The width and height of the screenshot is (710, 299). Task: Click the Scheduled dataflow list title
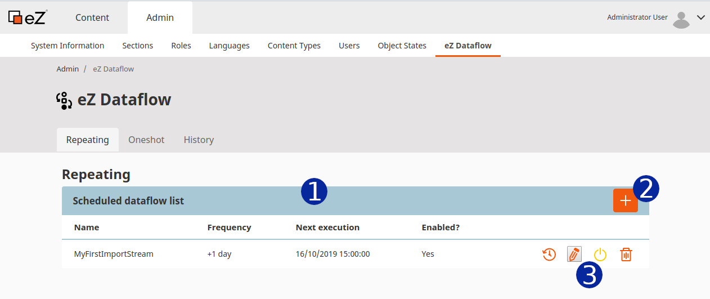click(x=128, y=200)
